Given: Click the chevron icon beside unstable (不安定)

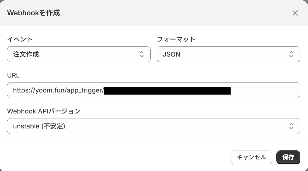Looking at the screenshot, I should click(291, 126).
